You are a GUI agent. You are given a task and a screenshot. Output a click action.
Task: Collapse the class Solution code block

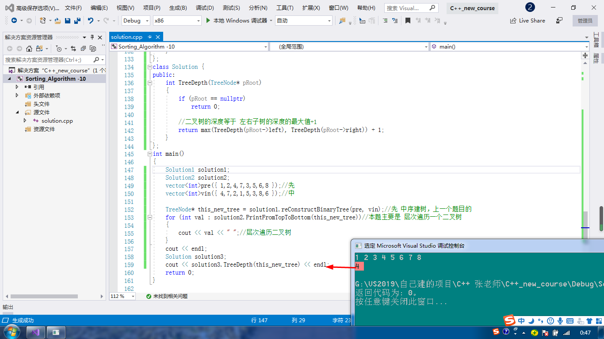pos(150,67)
